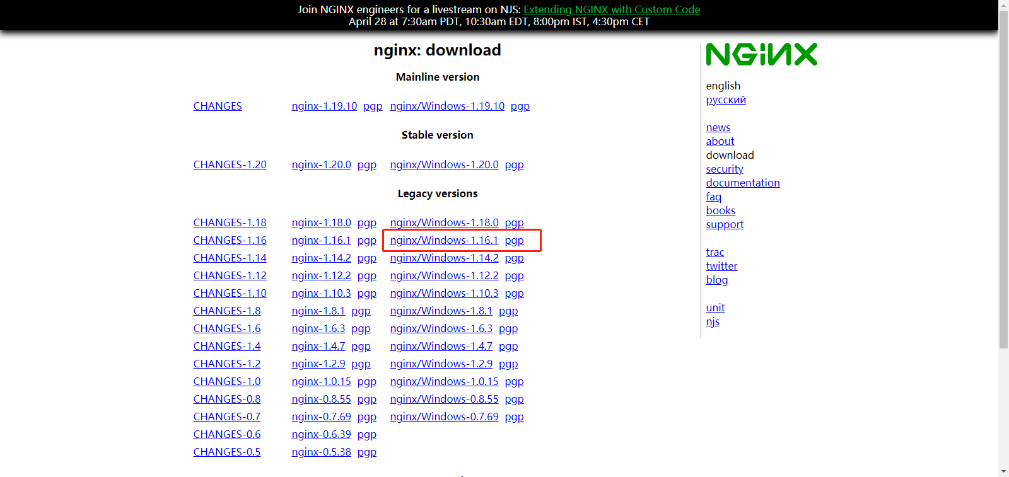The width and height of the screenshot is (1009, 477).
Task: Open the trac link
Action: point(715,252)
